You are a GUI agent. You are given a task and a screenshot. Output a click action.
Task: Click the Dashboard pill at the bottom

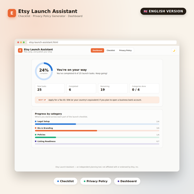point(127,181)
